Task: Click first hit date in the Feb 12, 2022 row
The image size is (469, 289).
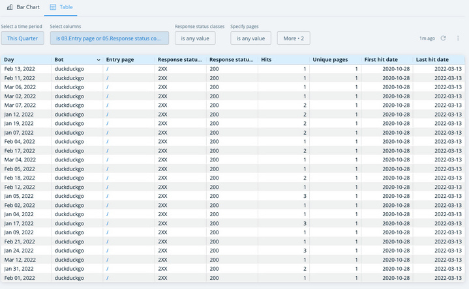Action: coord(396,187)
